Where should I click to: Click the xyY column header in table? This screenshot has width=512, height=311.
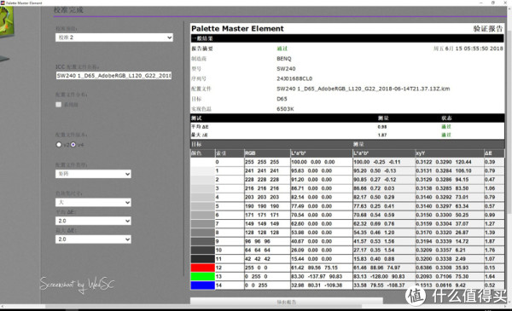450,153
